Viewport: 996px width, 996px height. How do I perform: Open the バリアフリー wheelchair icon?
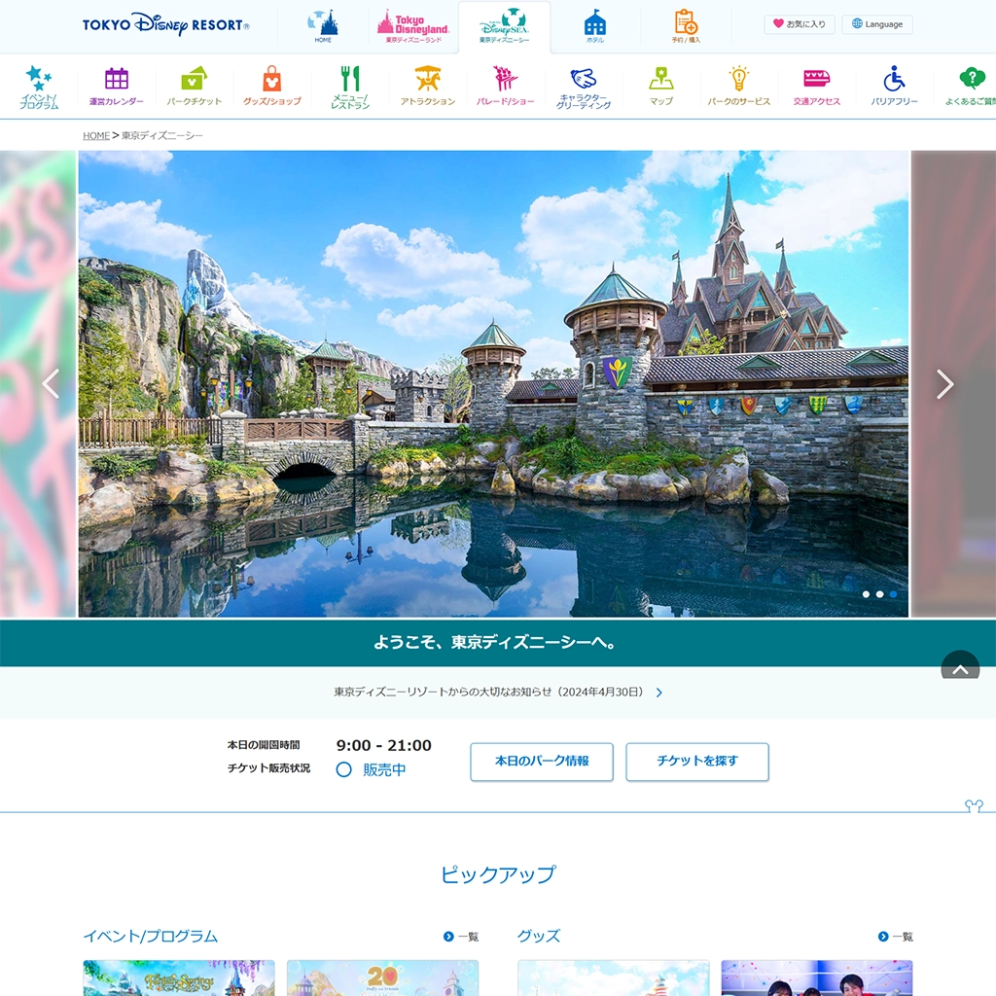coord(895,87)
